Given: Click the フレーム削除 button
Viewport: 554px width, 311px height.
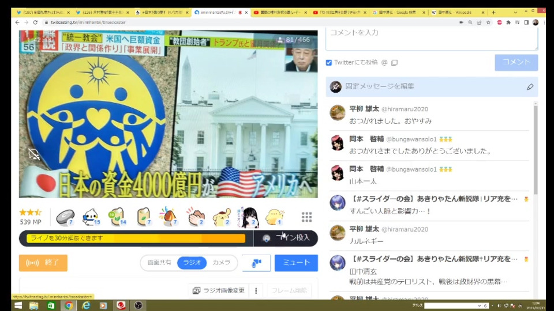Looking at the screenshot, I should [289, 290].
